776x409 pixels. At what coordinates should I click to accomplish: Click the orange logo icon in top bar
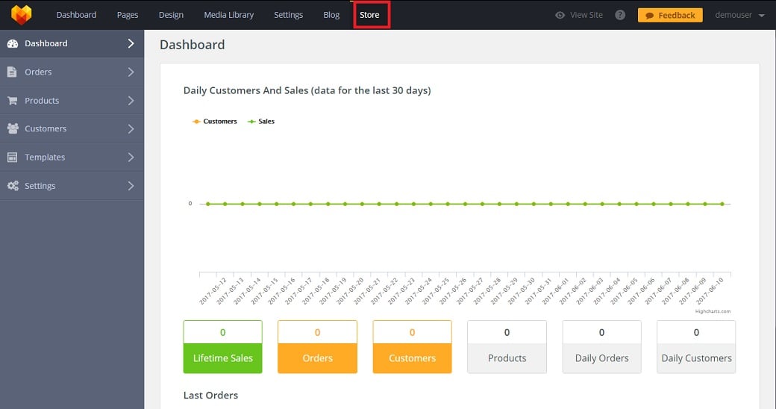[22, 15]
